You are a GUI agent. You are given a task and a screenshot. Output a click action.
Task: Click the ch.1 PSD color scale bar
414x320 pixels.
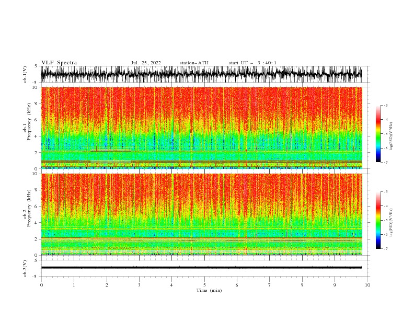pyautogui.click(x=378, y=134)
